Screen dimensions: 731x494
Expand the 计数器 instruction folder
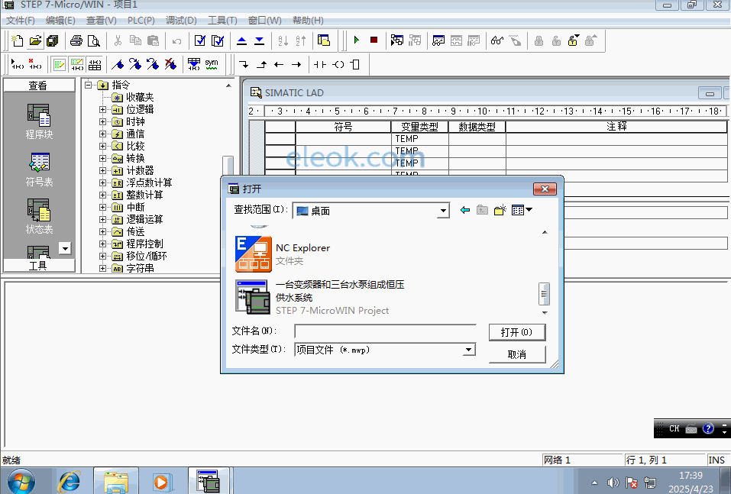(102, 170)
